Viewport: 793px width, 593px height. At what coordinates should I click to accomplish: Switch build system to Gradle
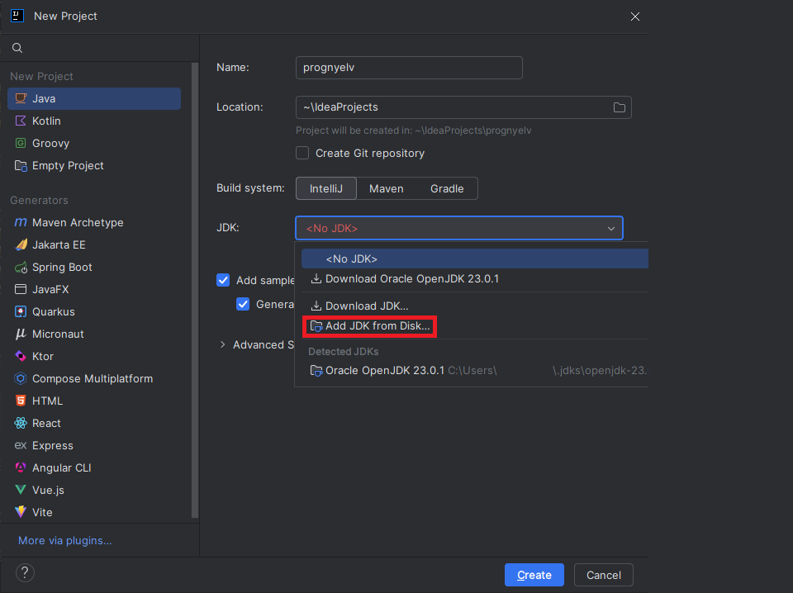447,188
